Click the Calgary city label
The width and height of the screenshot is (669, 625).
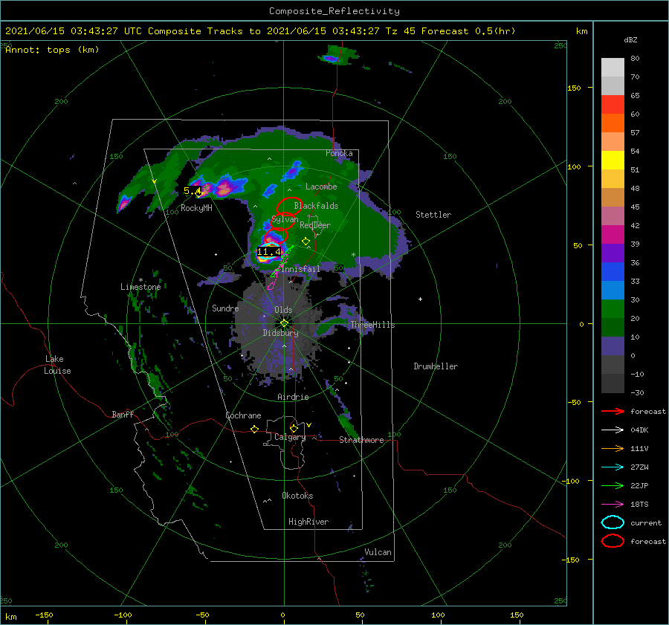[x=290, y=437]
